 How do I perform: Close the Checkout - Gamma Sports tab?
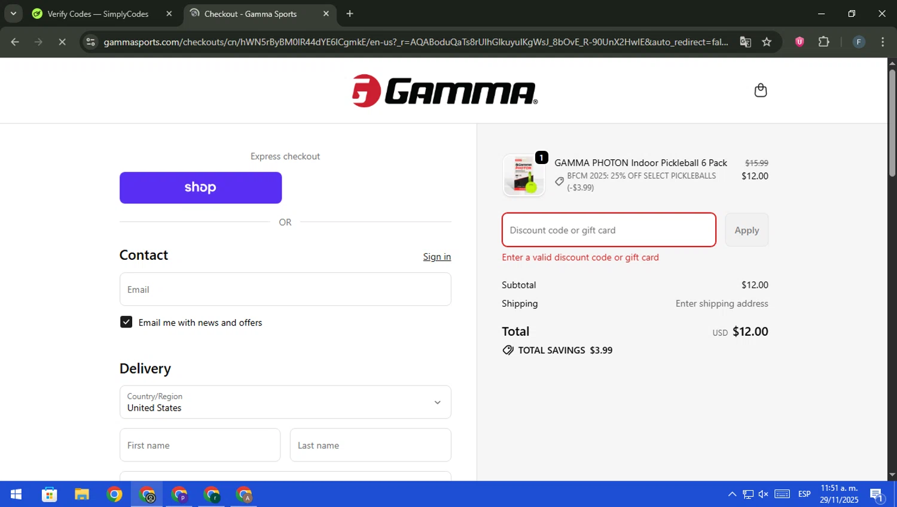pos(326,14)
